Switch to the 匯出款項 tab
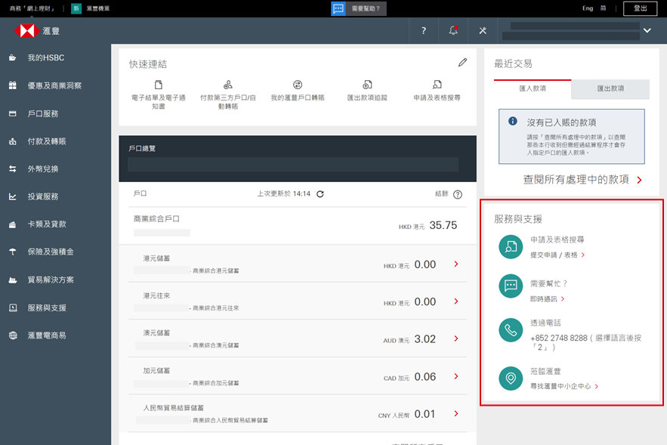Image resolution: width=667 pixels, height=445 pixels. [x=610, y=88]
